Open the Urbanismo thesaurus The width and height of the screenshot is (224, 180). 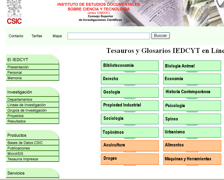[192, 132]
